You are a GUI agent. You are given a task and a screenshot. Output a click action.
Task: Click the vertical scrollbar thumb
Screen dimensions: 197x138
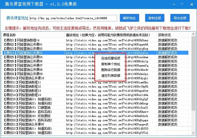[x=193, y=74]
